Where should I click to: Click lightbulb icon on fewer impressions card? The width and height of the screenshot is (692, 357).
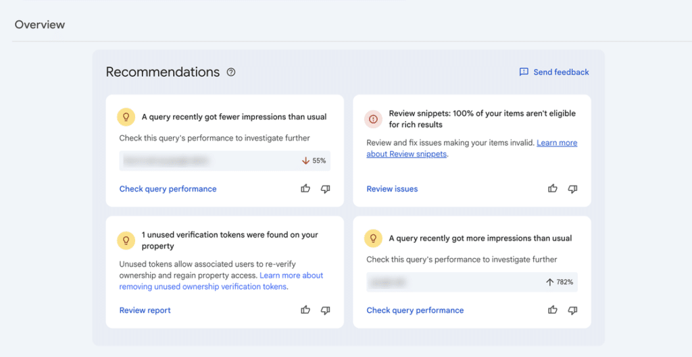pyautogui.click(x=126, y=117)
